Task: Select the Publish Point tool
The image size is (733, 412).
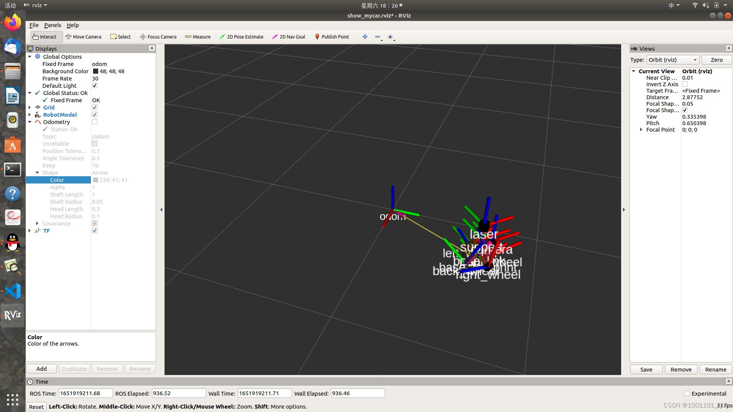Action: 332,37
